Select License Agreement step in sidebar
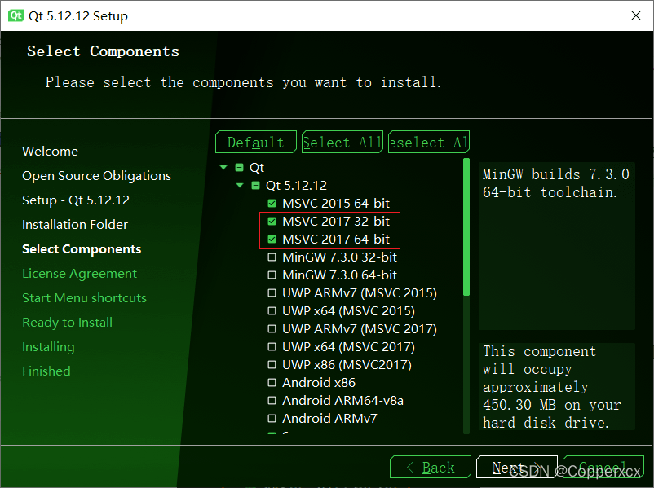 click(x=79, y=274)
